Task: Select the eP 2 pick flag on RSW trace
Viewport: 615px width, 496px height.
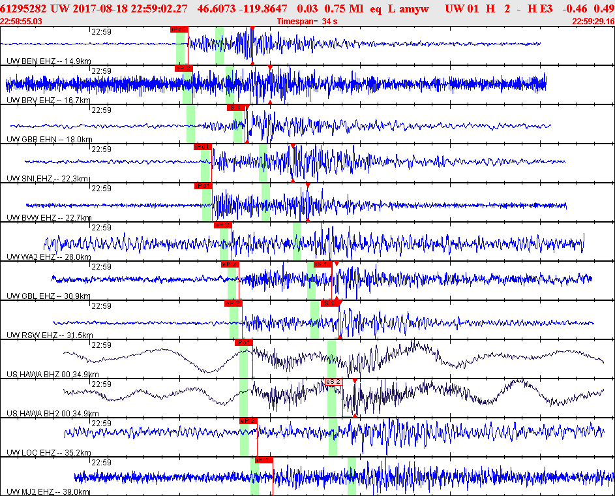Action: (x=233, y=303)
